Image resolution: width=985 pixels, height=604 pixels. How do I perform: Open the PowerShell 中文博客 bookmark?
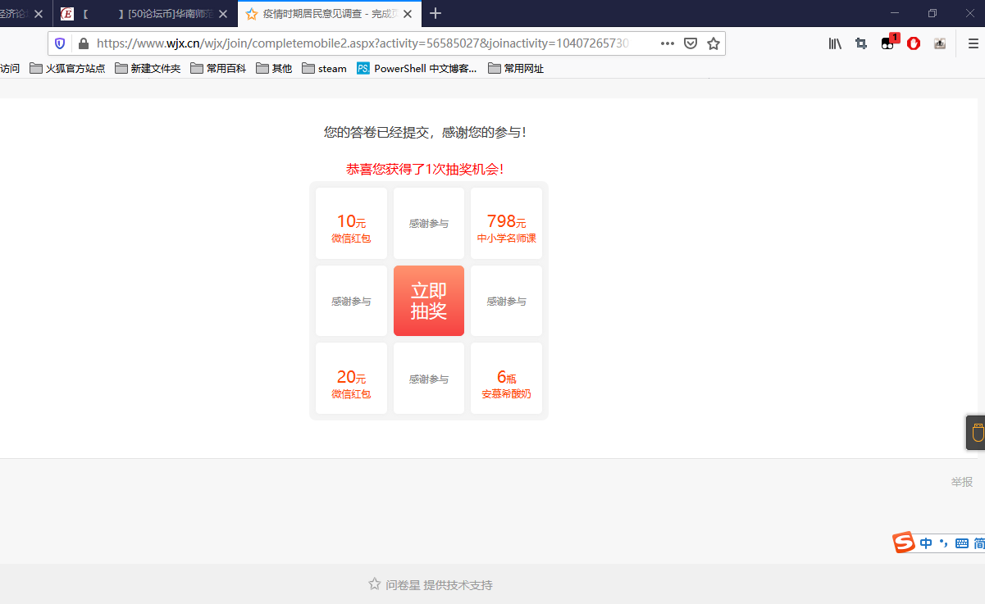pyautogui.click(x=417, y=68)
